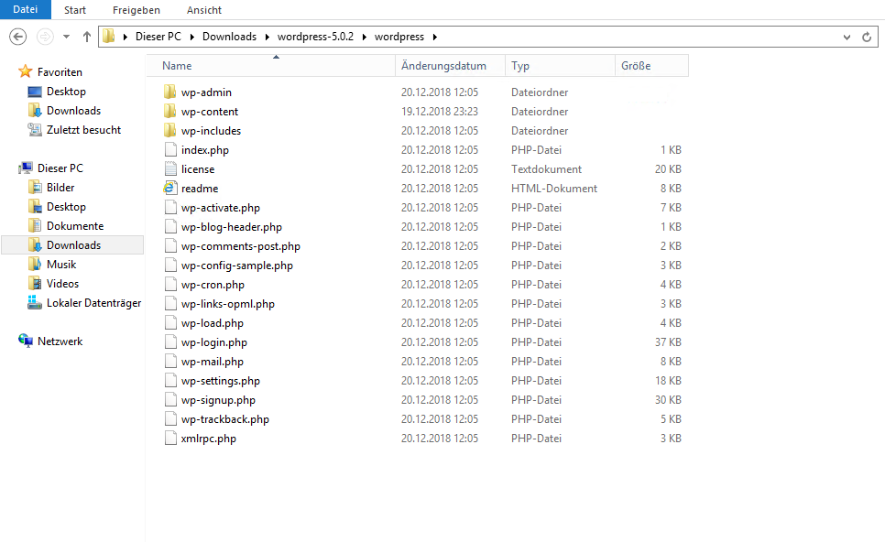This screenshot has width=885, height=542.
Task: Select wp-settings.php file icon
Action: click(170, 380)
